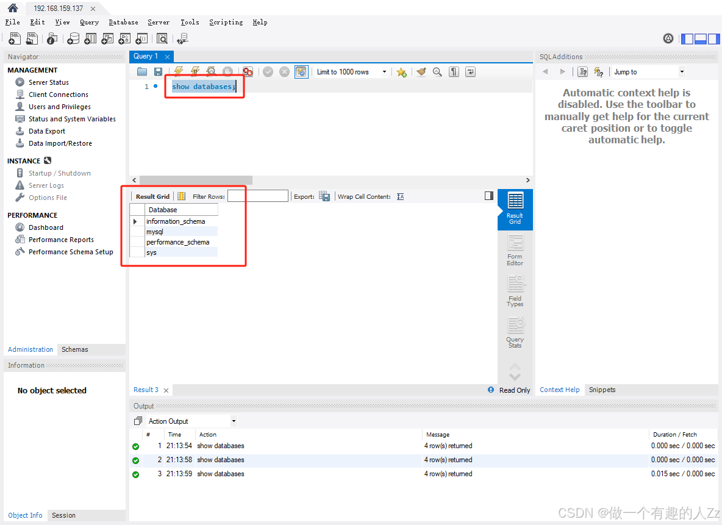Open the Scripting menu
Viewport: 722px width, 525px height.
[226, 22]
